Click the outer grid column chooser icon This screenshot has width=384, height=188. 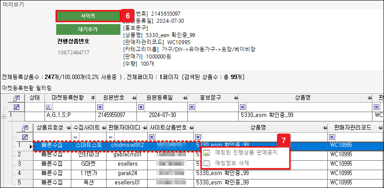pos(16,97)
